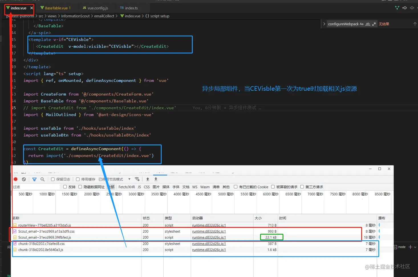Click the go to next change icon
The image size is (418, 277).
click(x=412, y=8)
